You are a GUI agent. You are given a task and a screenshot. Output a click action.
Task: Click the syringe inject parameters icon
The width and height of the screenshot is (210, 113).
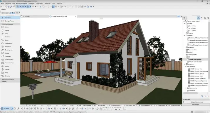tap(14, 6)
